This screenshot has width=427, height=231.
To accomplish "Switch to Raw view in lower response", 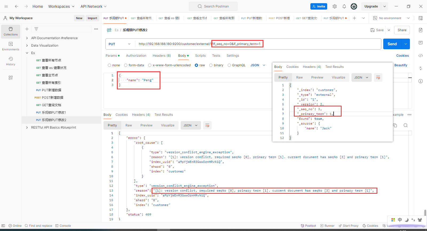I will [129, 125].
